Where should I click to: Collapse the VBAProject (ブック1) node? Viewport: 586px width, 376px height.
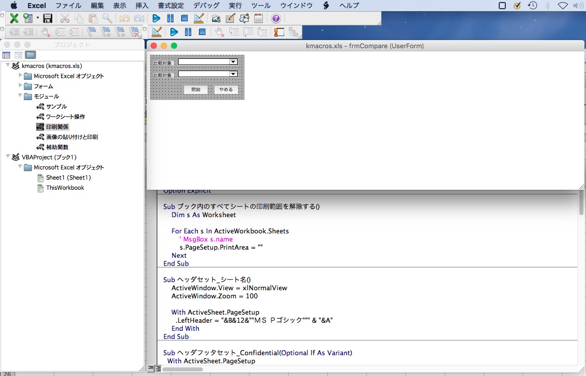coord(8,157)
